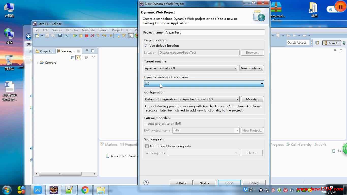Click Collapse All icon in Package Explorer
347x195 pixels.
point(72,57)
